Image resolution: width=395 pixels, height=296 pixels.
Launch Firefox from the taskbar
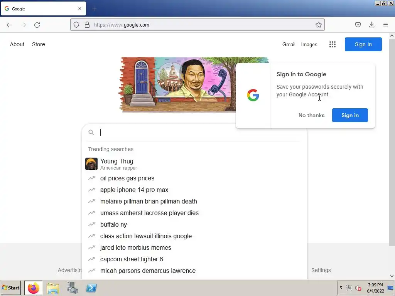tap(34, 288)
